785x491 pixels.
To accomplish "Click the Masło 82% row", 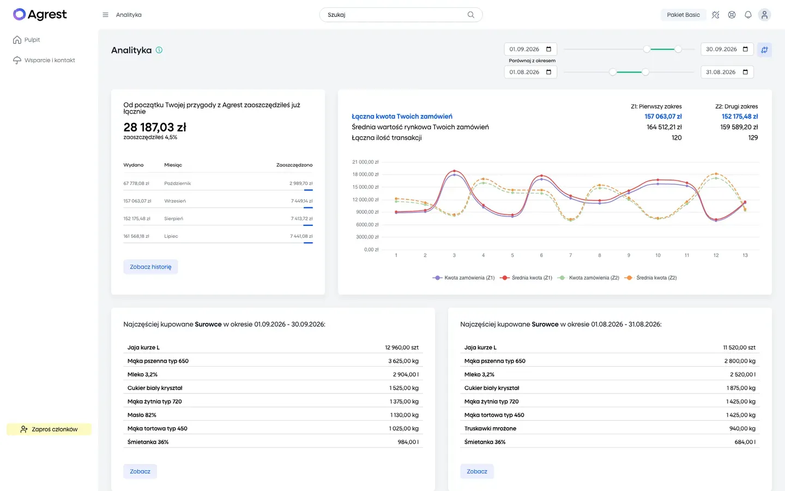I will tap(273, 415).
